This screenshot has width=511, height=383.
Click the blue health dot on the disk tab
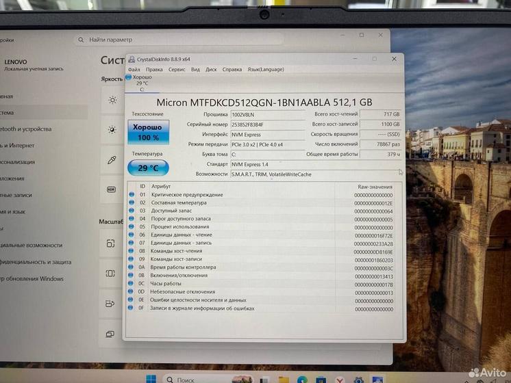coord(128,77)
